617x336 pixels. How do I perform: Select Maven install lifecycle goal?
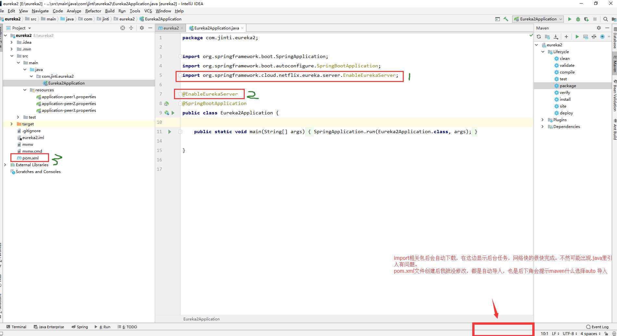click(x=565, y=99)
